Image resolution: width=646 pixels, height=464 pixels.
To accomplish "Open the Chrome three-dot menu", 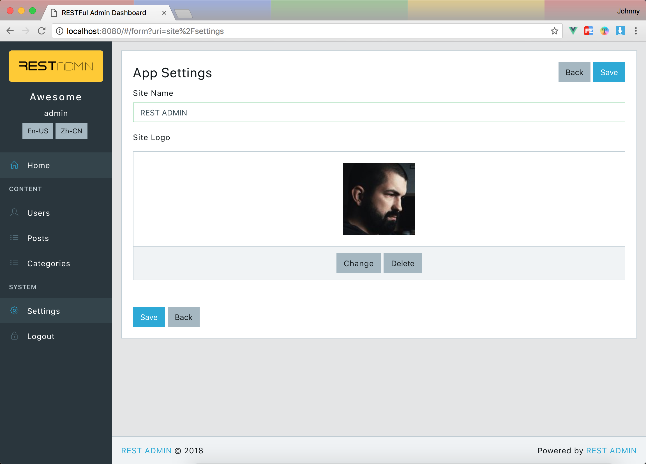I will 636,31.
